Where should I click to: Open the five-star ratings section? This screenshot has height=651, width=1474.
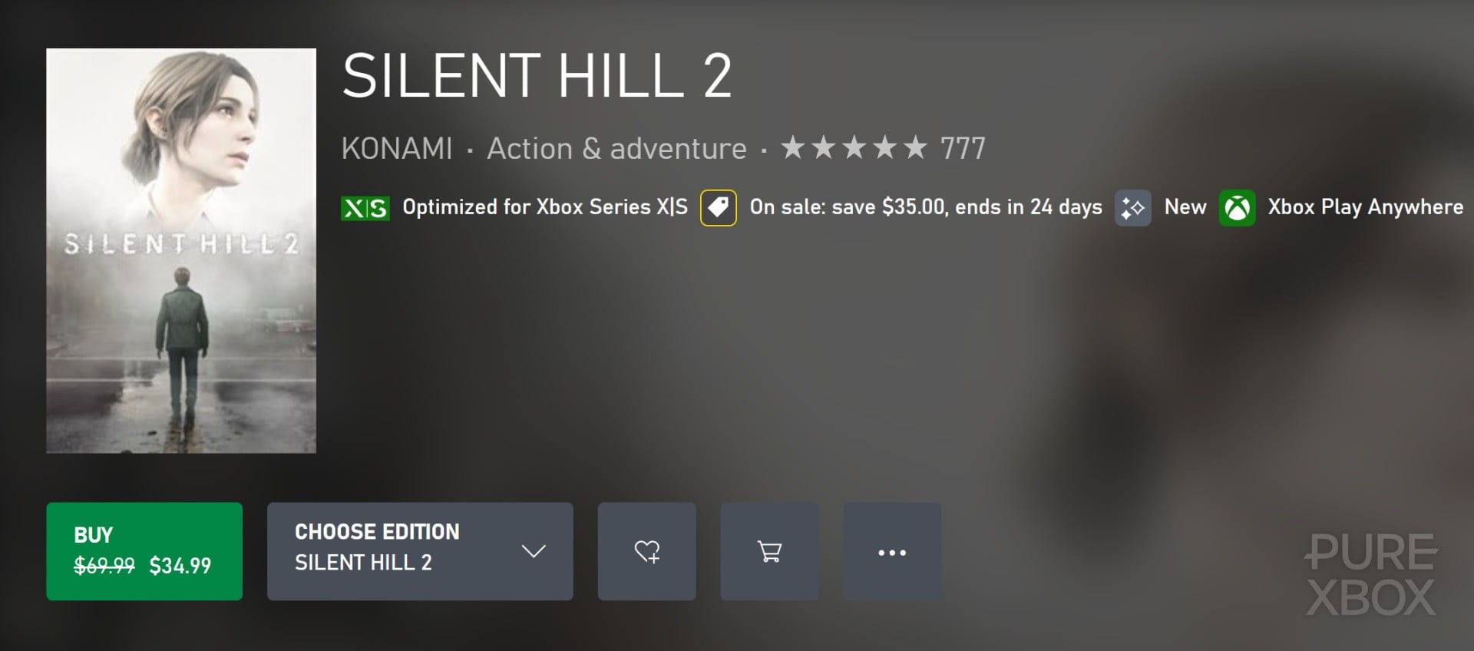click(x=854, y=147)
